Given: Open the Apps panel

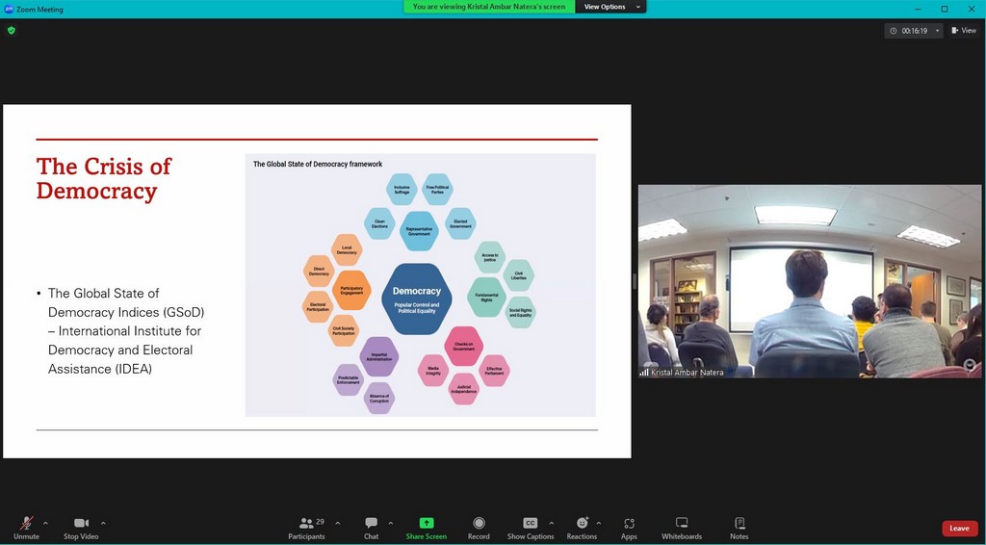Looking at the screenshot, I should (629, 527).
